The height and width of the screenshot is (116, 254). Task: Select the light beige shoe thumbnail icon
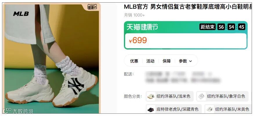(151, 96)
